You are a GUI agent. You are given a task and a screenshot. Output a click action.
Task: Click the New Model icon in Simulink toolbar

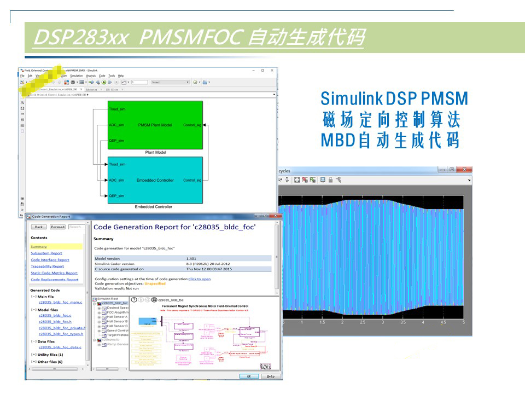click(22, 82)
